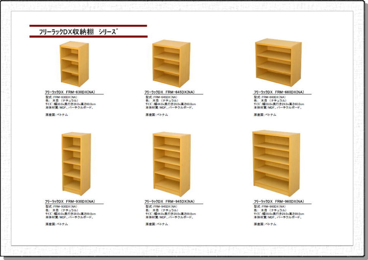Select the 本体材質 line under FRM-945DX(NA)
This screenshot has height=260, width=368.
click(x=169, y=217)
